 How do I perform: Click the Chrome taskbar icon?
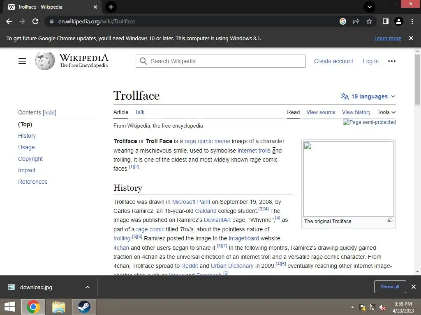click(33, 307)
